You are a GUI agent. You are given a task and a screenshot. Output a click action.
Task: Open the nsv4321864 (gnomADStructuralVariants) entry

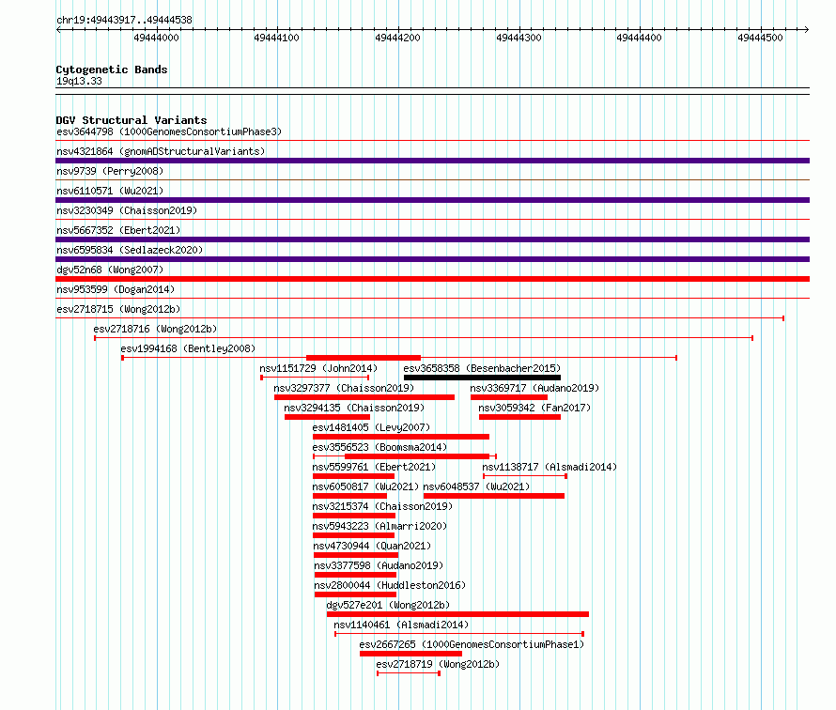point(161,151)
